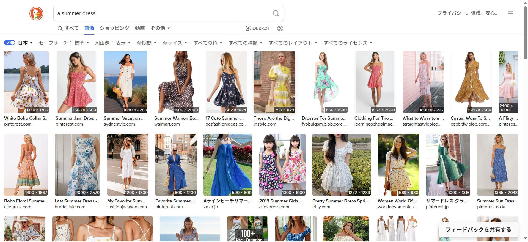528x242 pixels.
Task: Open Duck.ai chat
Action: coord(257,28)
